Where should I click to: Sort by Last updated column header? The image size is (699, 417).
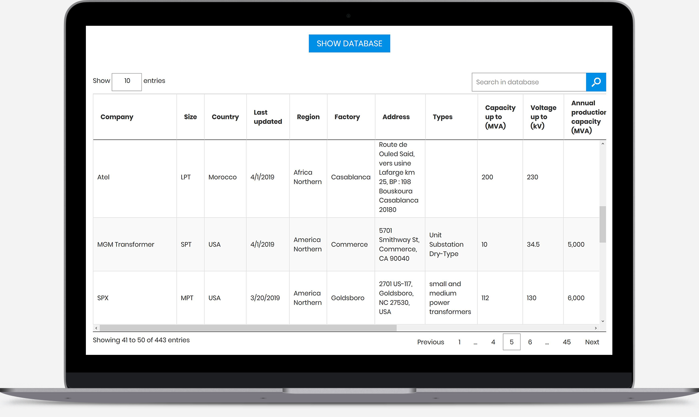[x=268, y=117]
